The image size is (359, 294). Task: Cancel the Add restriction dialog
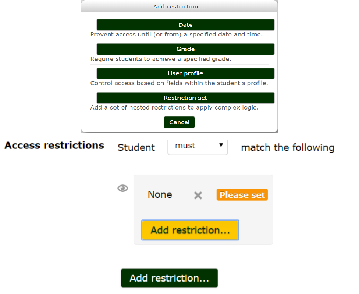coord(179,122)
